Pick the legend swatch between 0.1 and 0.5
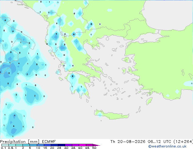This screenshot has width=193, height=149. [x=5, y=145]
